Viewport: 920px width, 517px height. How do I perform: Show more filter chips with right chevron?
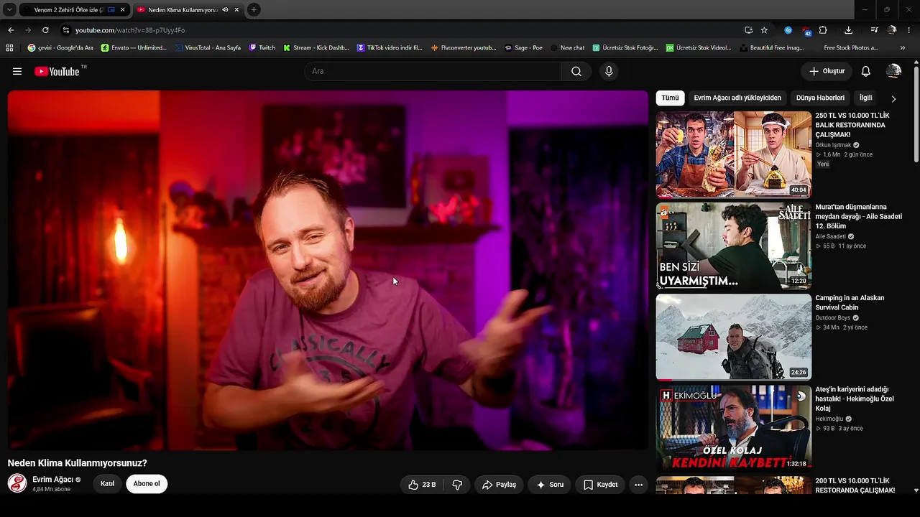(x=893, y=98)
